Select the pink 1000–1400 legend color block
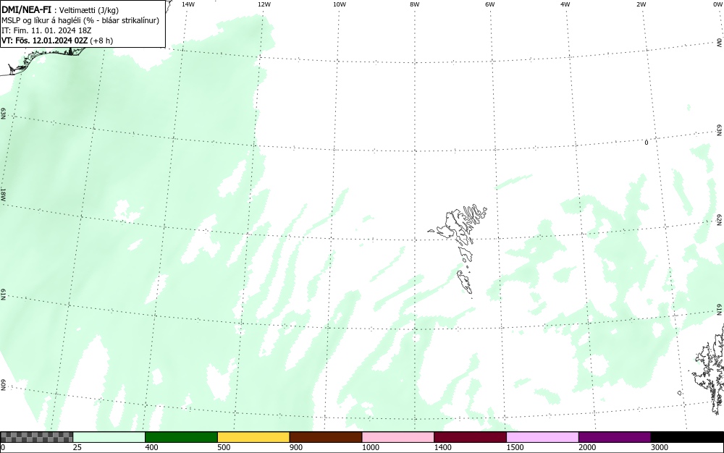The width and height of the screenshot is (724, 453). [x=398, y=437]
